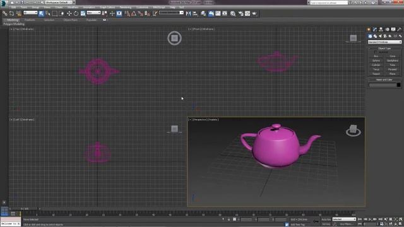Open the reference coordinate system dropdown
This screenshot has height=227, width=404.
[93, 13]
